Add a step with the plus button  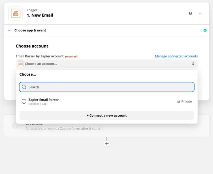[107, 143]
